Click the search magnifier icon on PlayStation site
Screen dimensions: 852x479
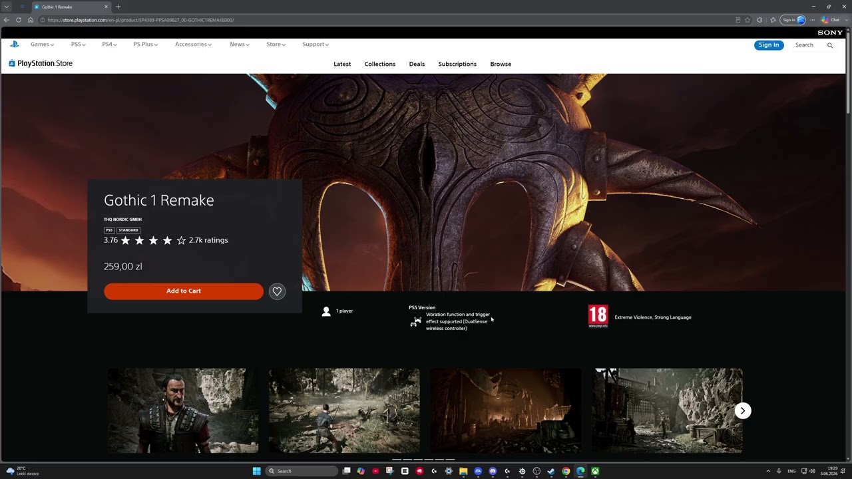coord(830,45)
